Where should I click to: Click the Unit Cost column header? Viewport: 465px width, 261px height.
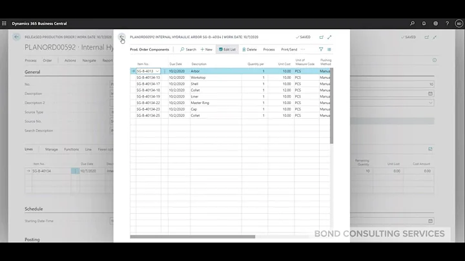[x=284, y=64]
